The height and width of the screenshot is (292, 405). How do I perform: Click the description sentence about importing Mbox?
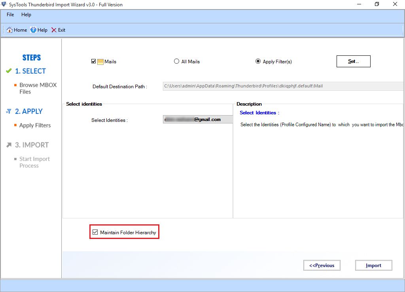[x=322, y=125]
